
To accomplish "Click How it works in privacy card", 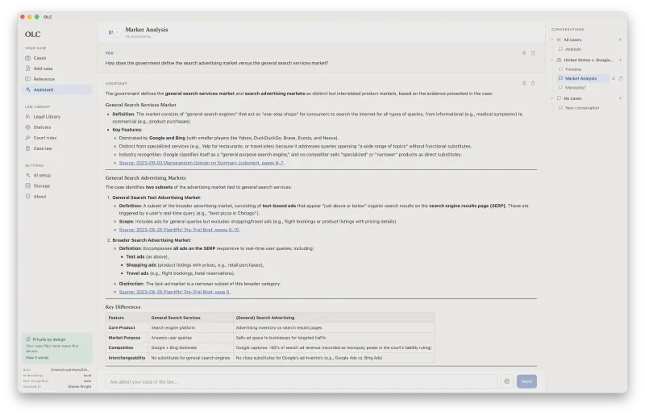I will tap(37, 358).
